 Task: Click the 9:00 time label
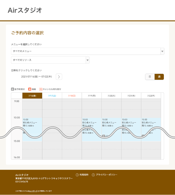click(17, 101)
